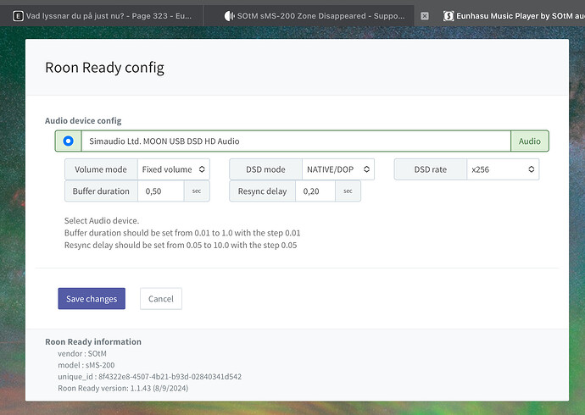Focus the Resync delay value field
The image size is (585, 415).
click(315, 191)
